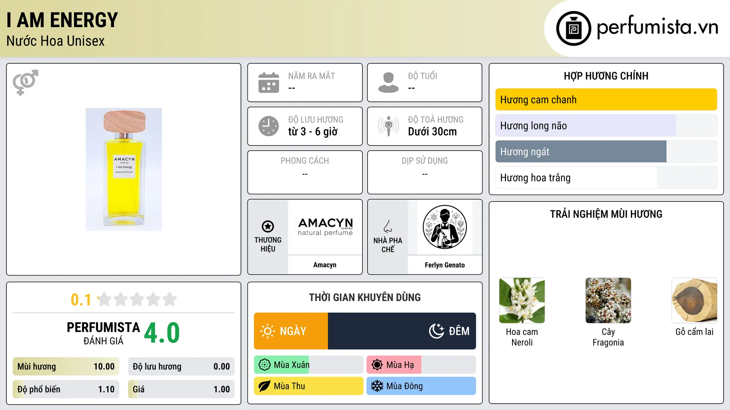730x410 pixels.
Task: Click the perfumer illustration above Ferlyn Genato
Action: (445, 227)
